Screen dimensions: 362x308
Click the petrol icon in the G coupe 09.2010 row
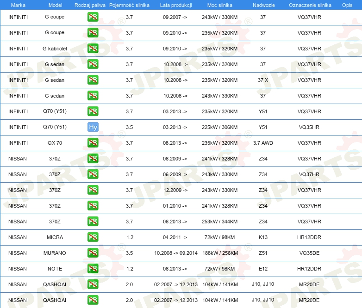pyautogui.click(x=93, y=33)
